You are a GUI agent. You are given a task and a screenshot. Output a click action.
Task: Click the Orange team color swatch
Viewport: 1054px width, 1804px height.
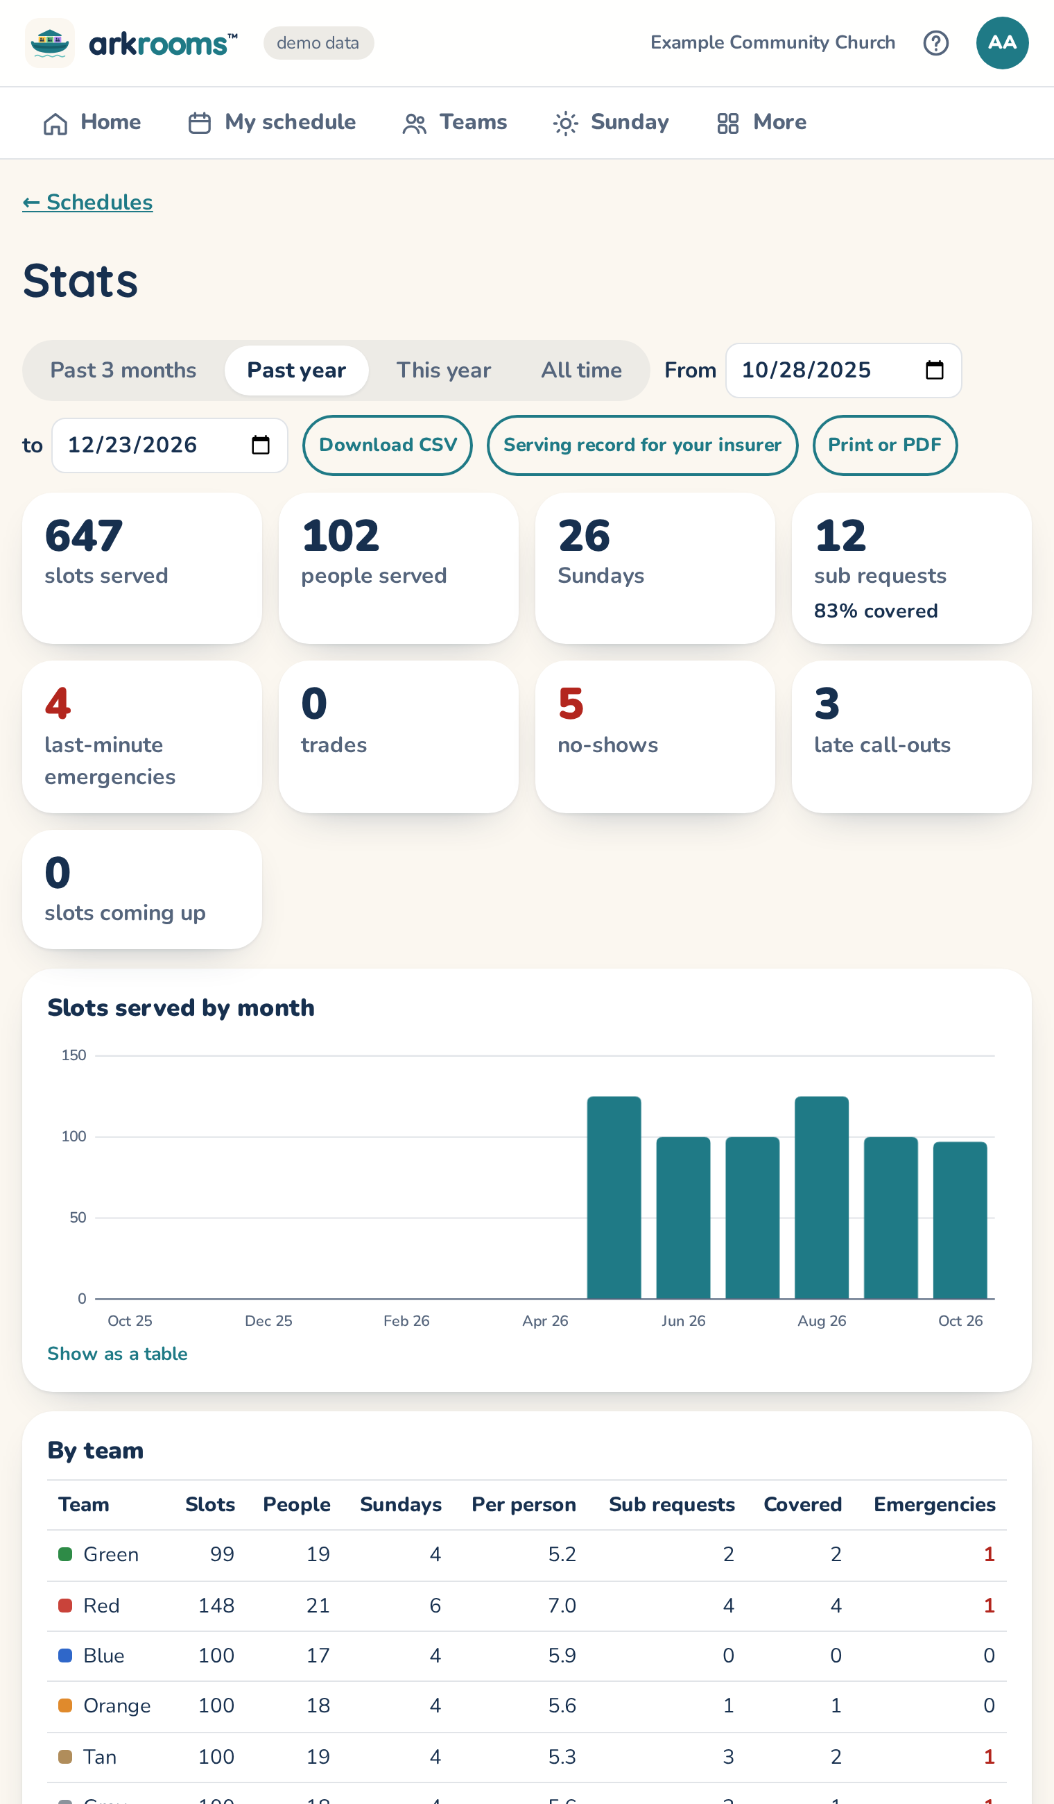[65, 1705]
